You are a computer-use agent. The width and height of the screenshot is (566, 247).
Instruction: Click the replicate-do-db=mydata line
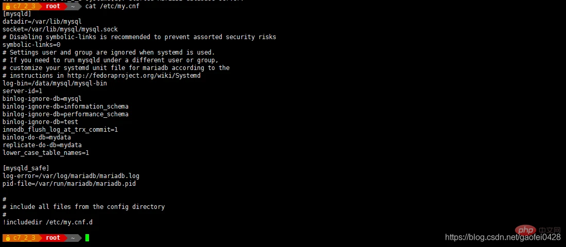[x=42, y=145]
